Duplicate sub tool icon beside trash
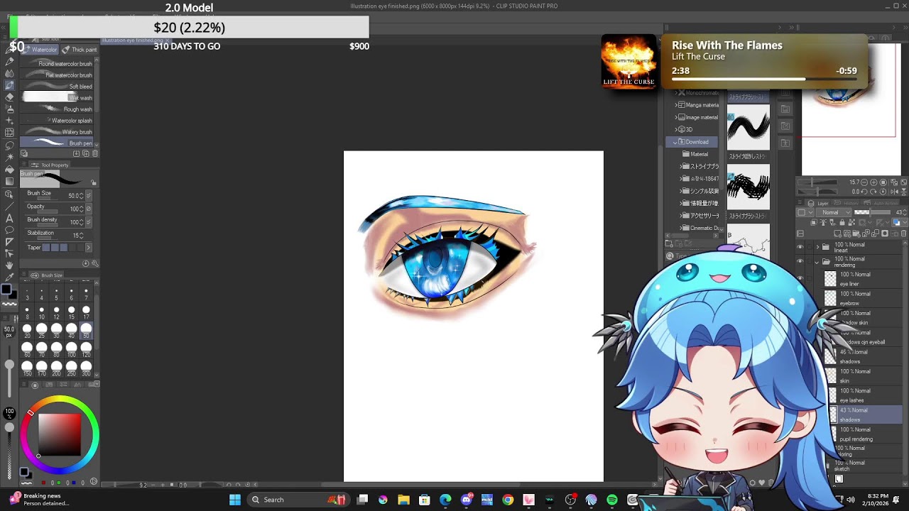909x511 pixels. 86,153
